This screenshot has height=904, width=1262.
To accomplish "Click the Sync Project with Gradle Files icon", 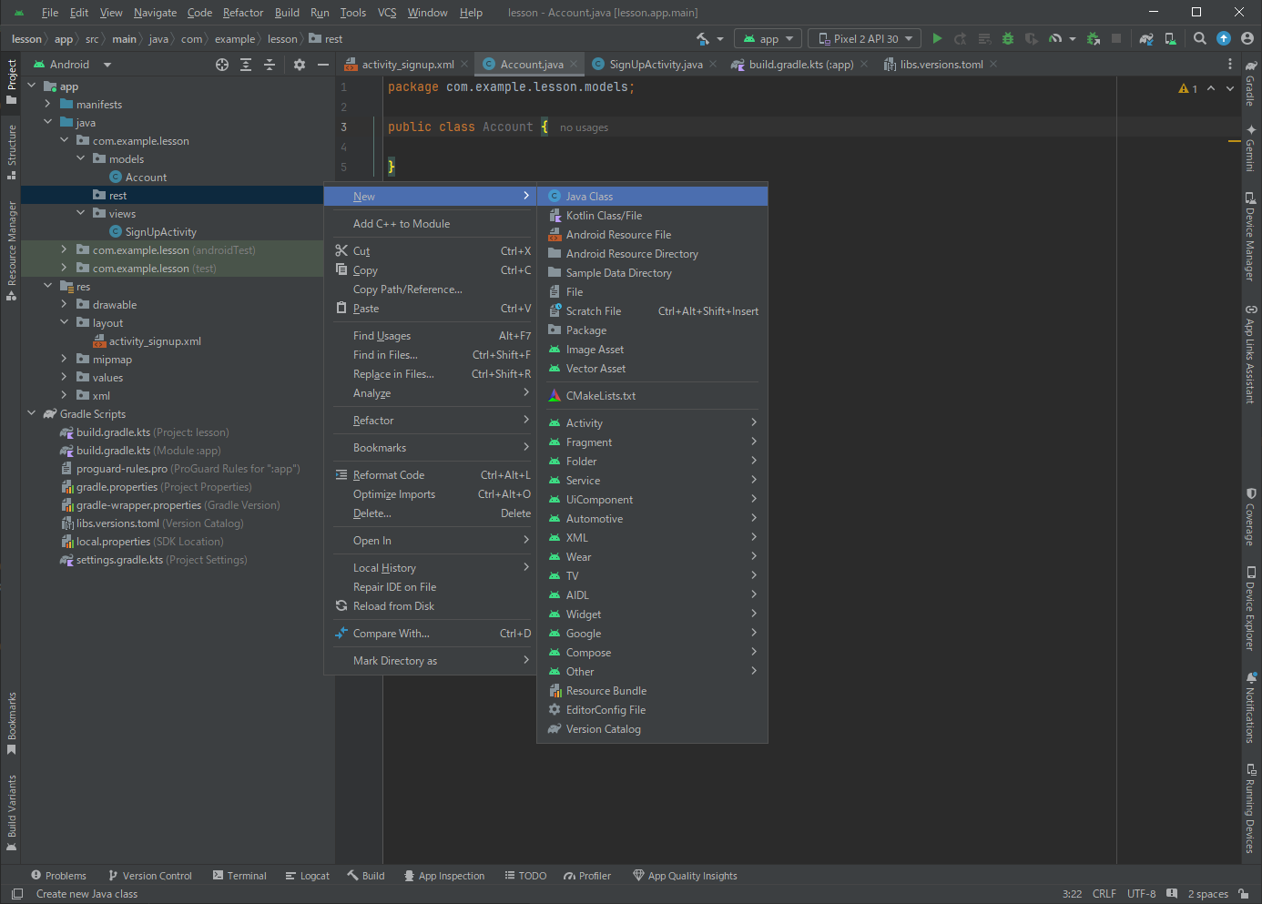I will (x=1146, y=39).
